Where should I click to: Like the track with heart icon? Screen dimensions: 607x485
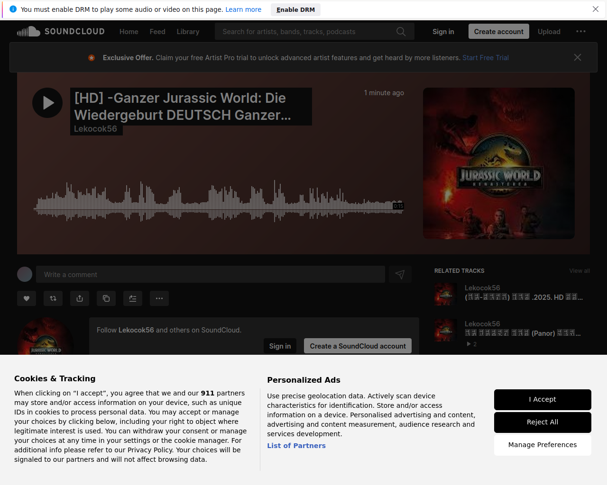coord(27,298)
